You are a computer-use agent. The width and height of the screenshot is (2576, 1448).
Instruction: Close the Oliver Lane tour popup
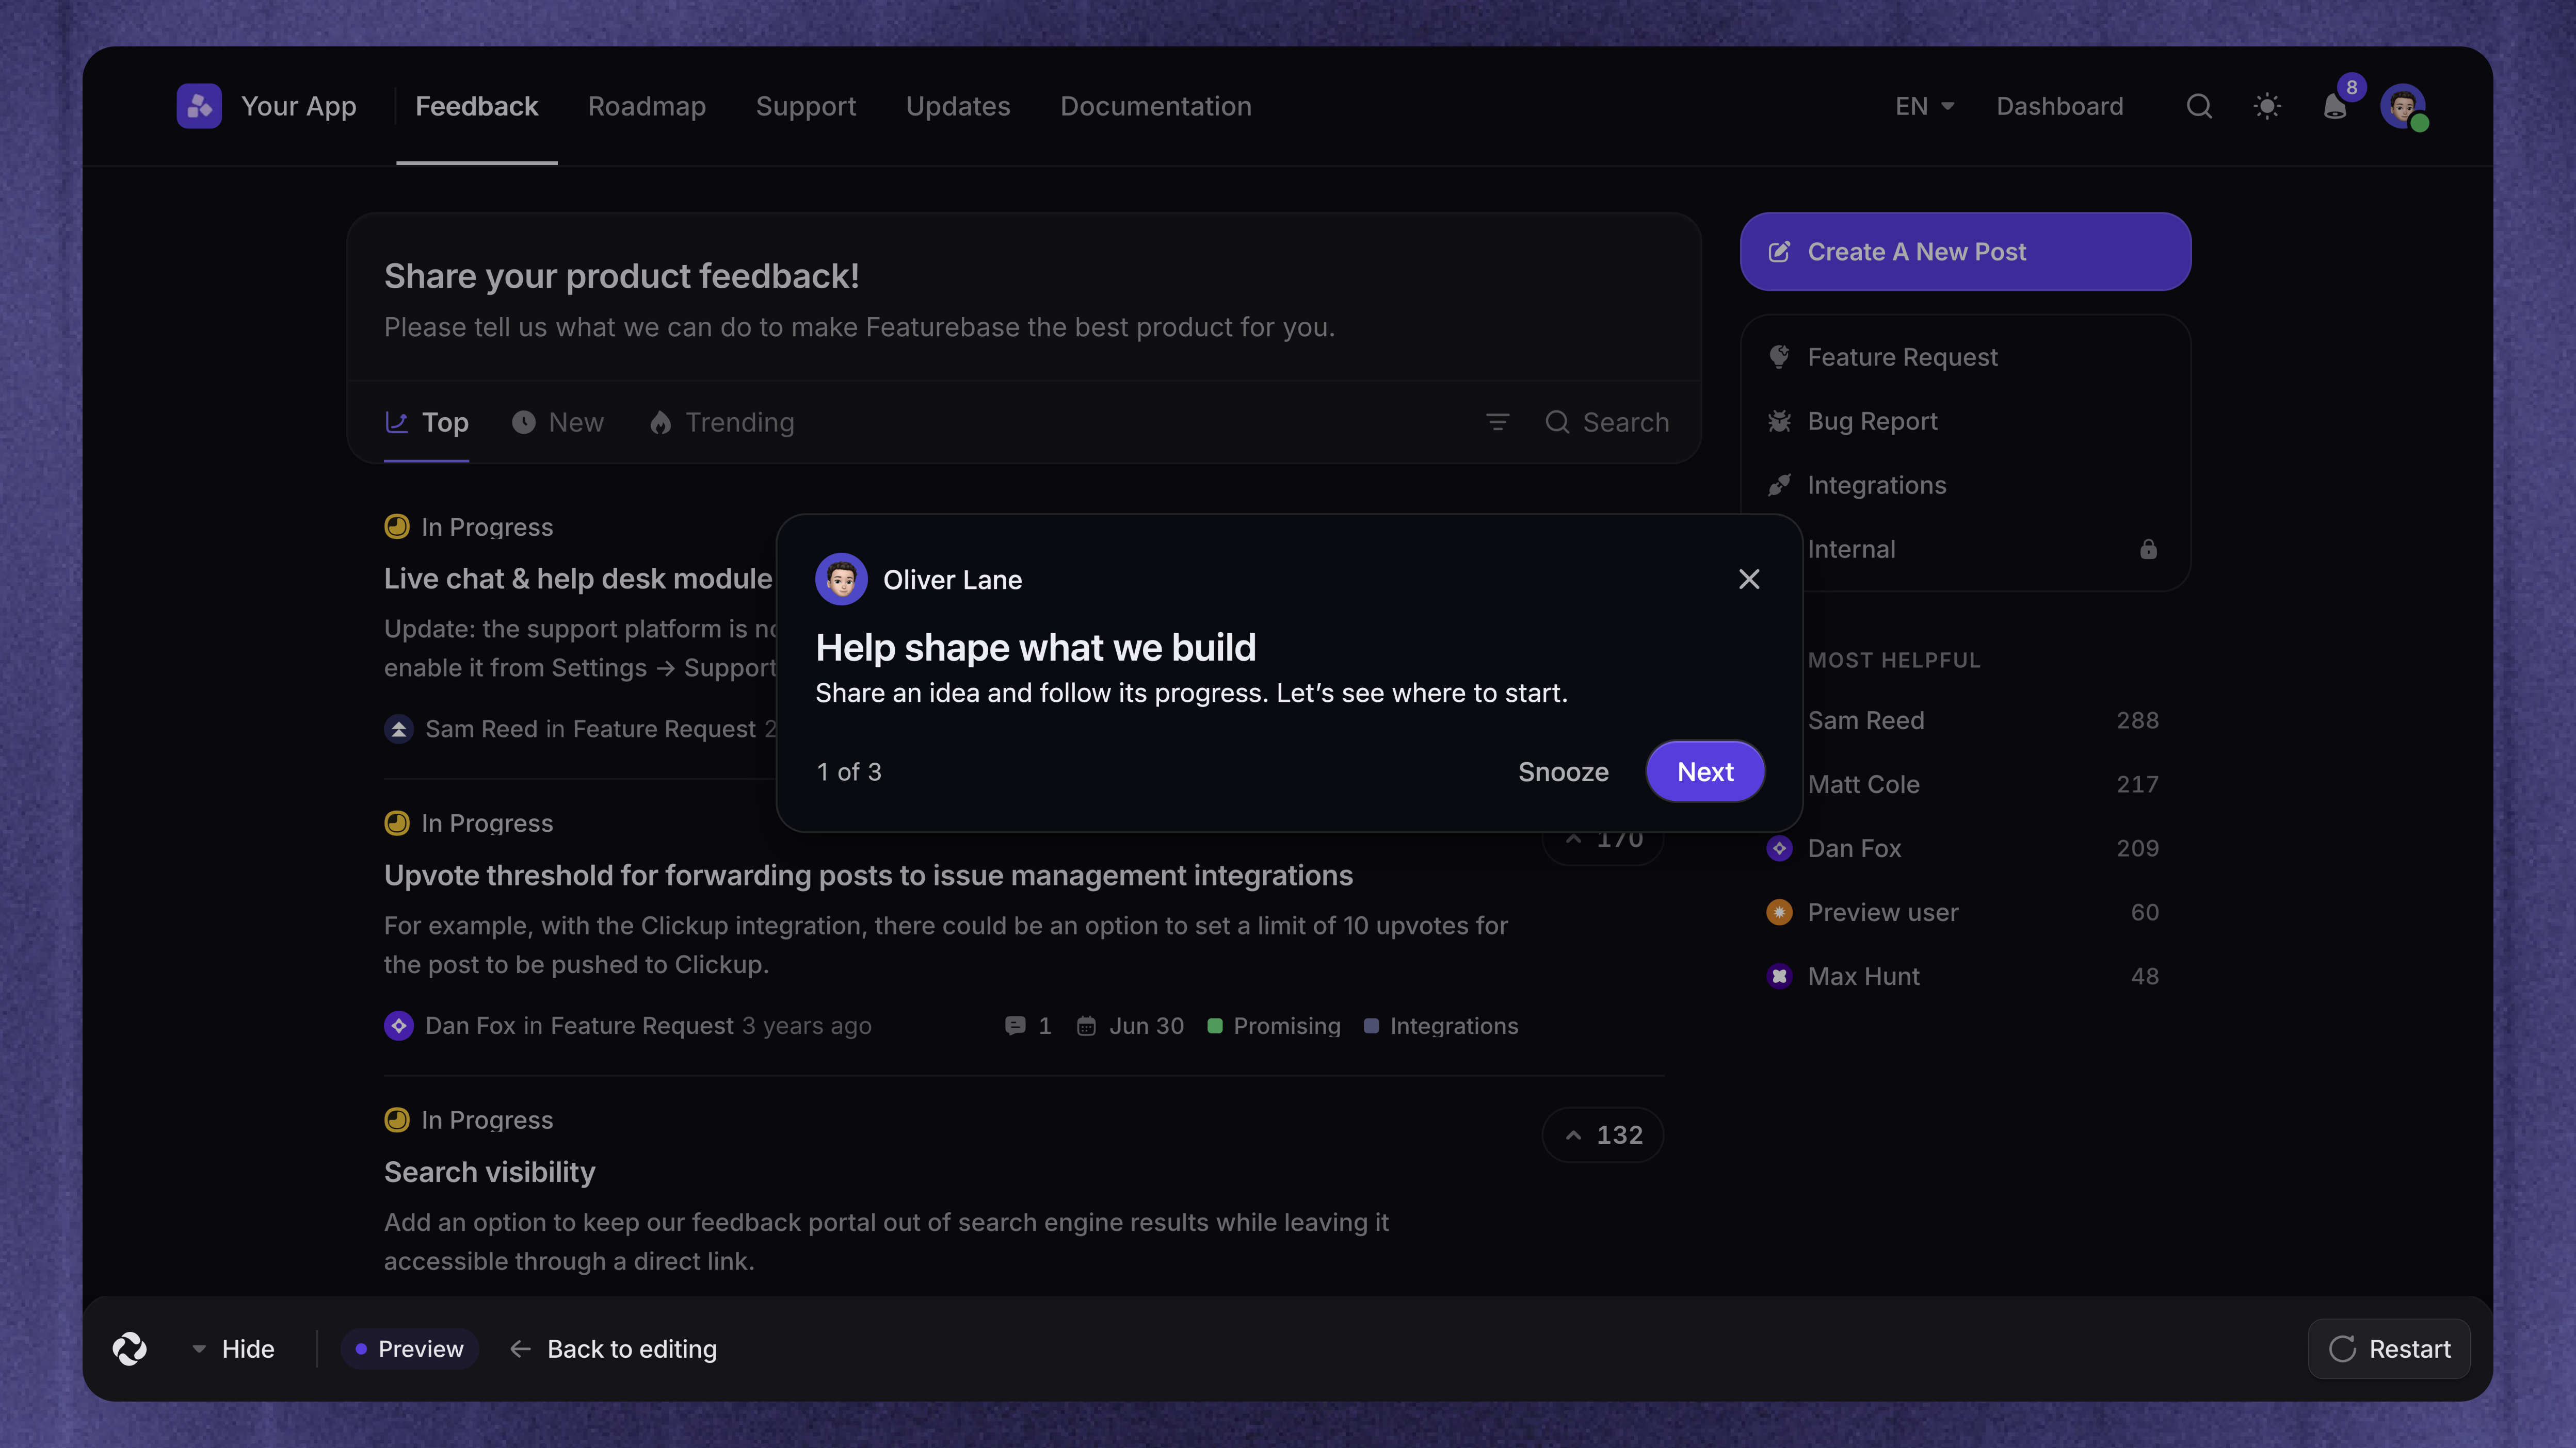click(x=1749, y=579)
